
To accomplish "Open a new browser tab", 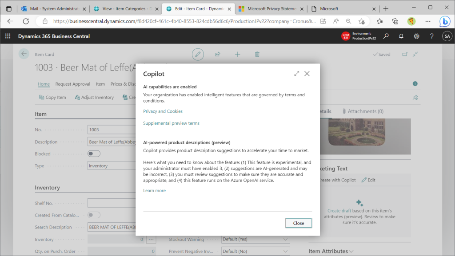I will pos(386,9).
